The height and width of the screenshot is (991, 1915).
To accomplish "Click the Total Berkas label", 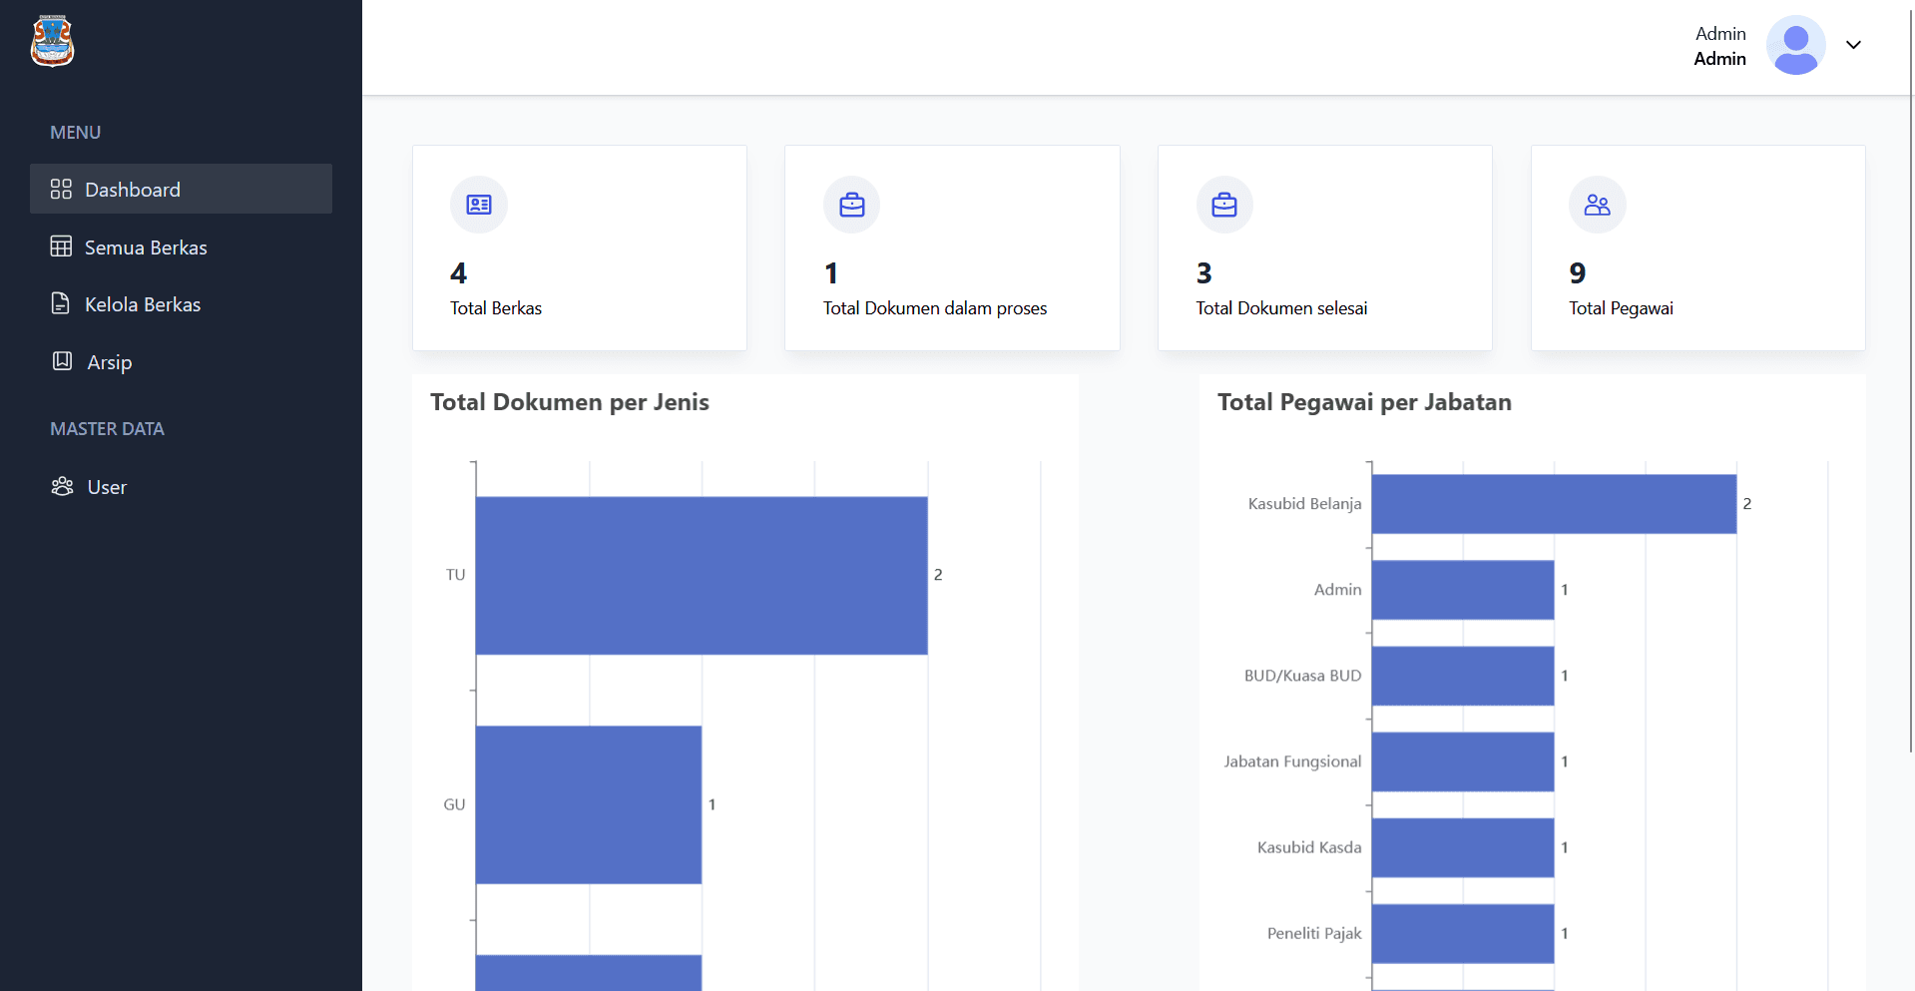I will point(496,308).
